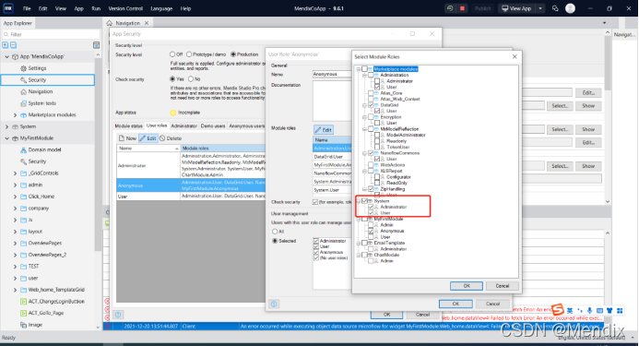Check the ModelAdministrator role checkbox
The width and height of the screenshot is (639, 346).
(x=377, y=135)
